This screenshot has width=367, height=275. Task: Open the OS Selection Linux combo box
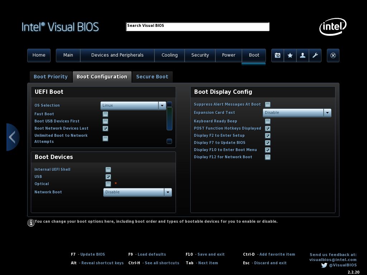(133, 106)
